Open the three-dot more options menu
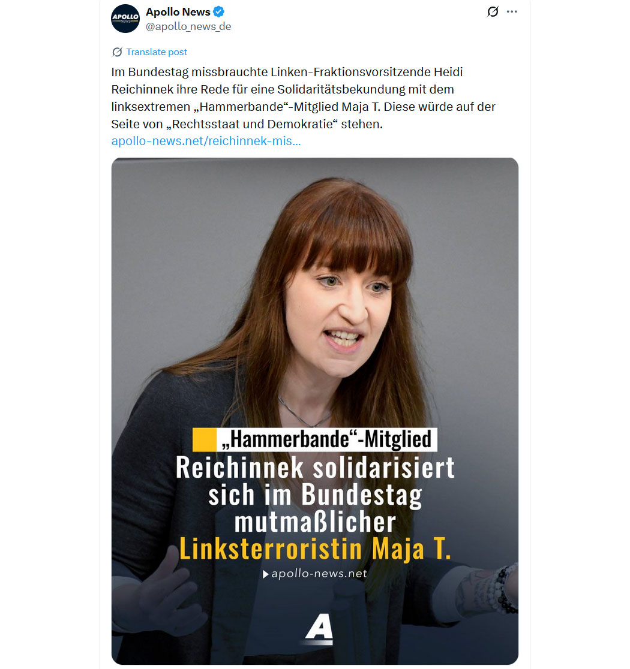This screenshot has width=630, height=669. pyautogui.click(x=512, y=11)
